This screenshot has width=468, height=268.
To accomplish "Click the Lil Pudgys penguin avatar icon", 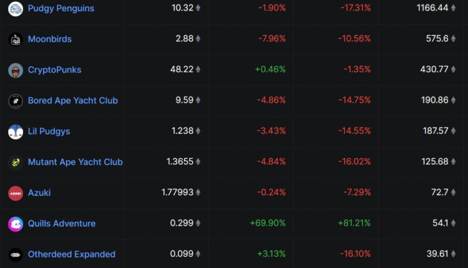I will [16, 132].
